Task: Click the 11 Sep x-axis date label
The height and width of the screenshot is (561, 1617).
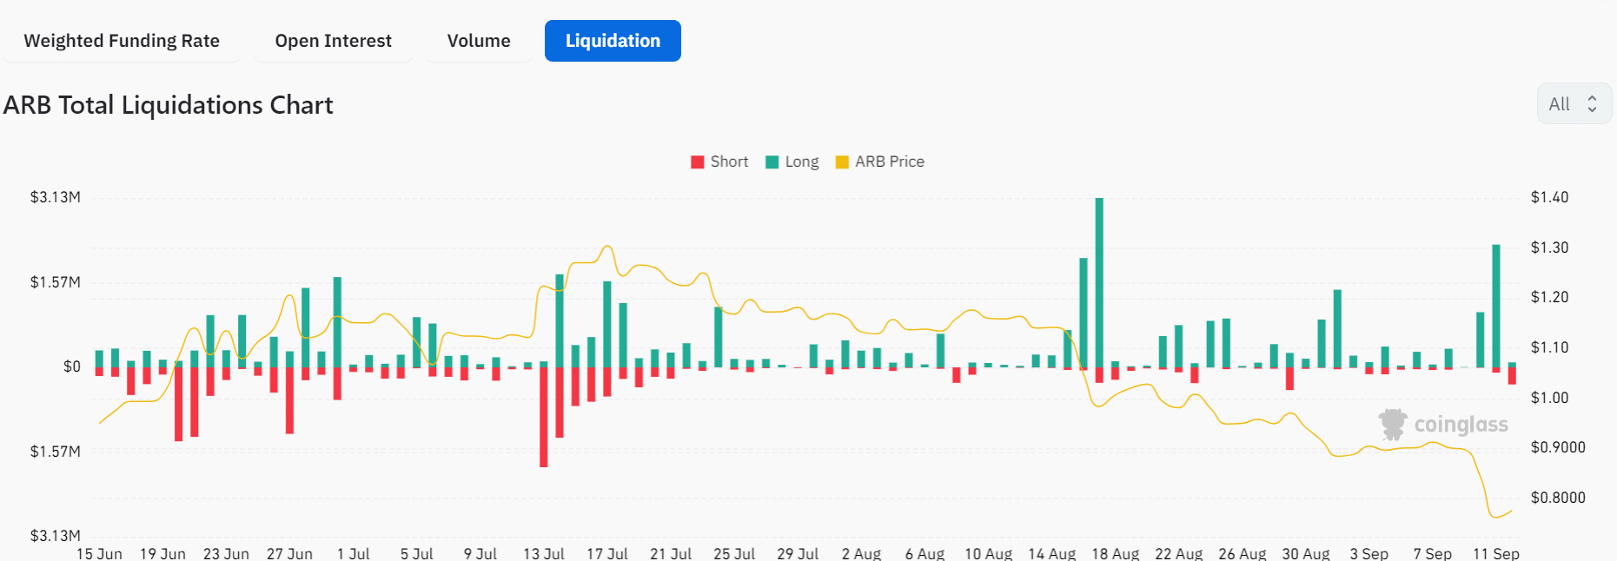Action: [x=1496, y=553]
